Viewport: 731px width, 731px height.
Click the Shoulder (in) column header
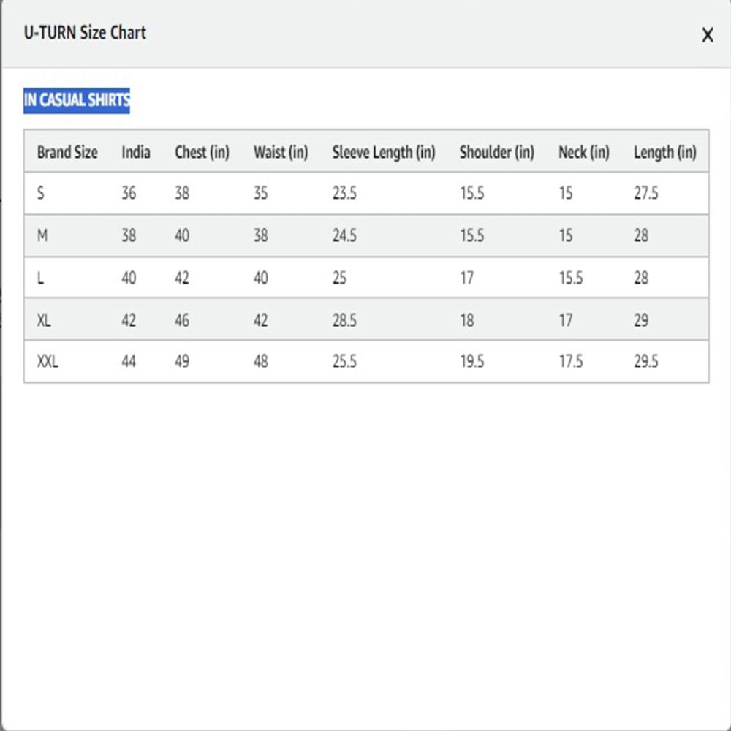click(x=497, y=152)
